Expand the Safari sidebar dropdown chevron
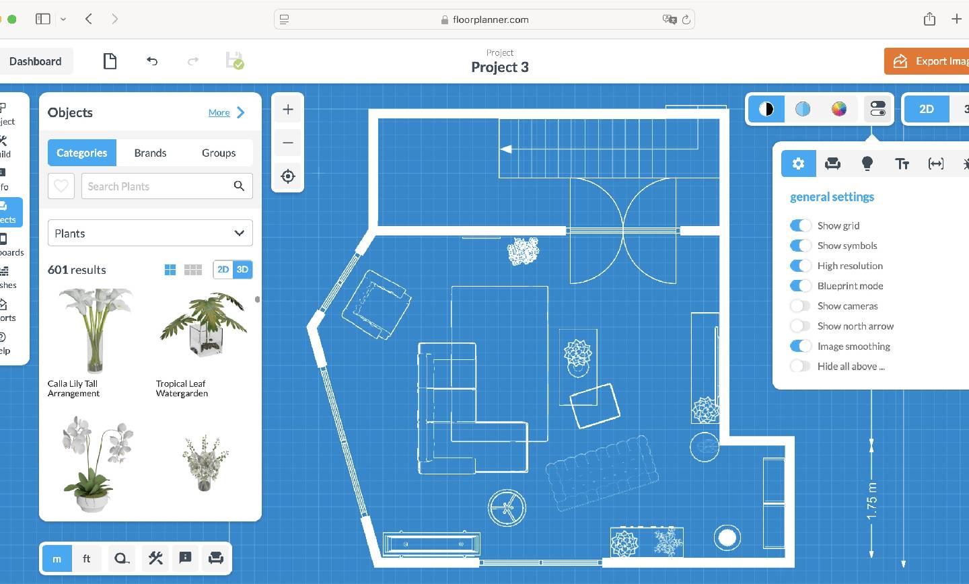 (63, 20)
